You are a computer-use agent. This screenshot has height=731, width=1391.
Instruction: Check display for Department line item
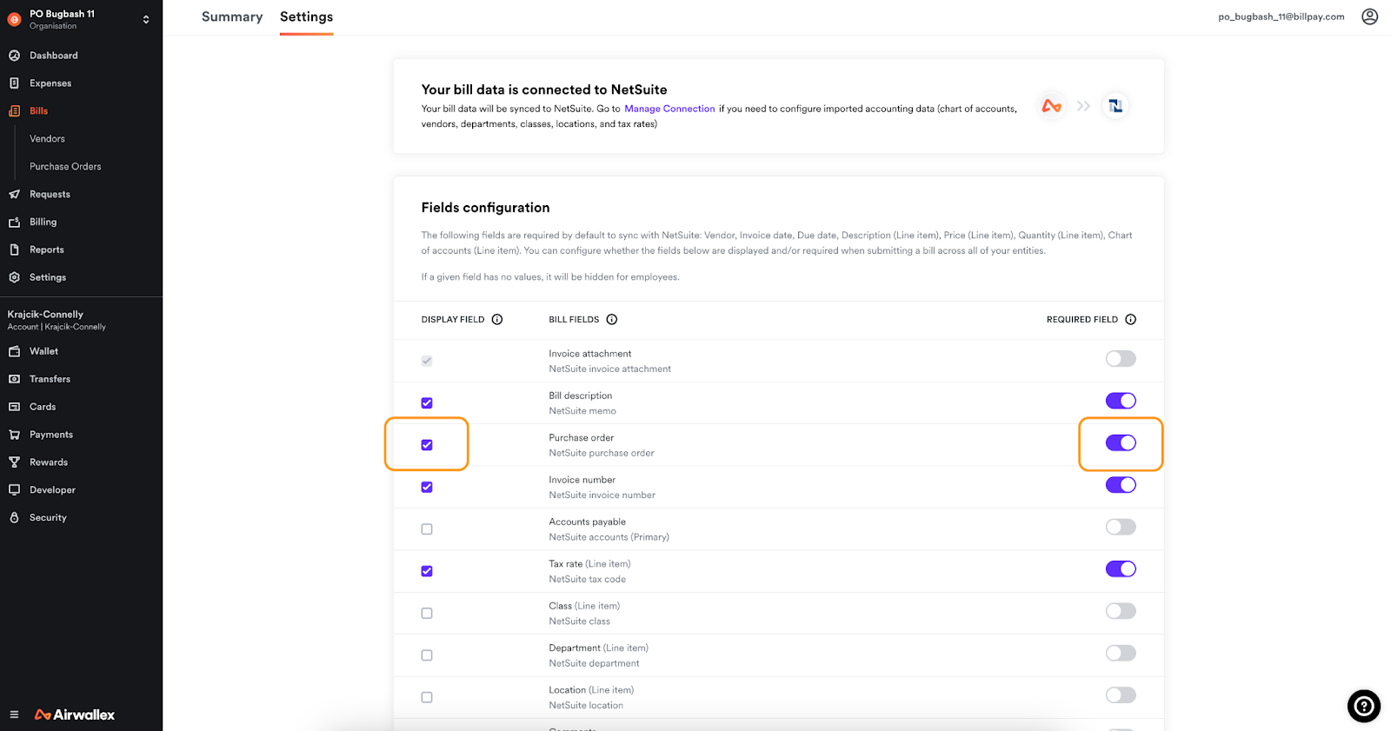click(x=427, y=655)
